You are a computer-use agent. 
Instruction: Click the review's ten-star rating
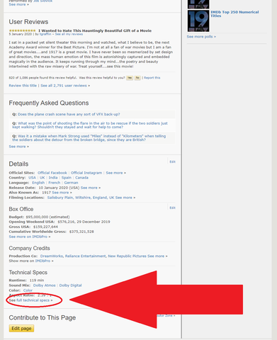[22, 30]
